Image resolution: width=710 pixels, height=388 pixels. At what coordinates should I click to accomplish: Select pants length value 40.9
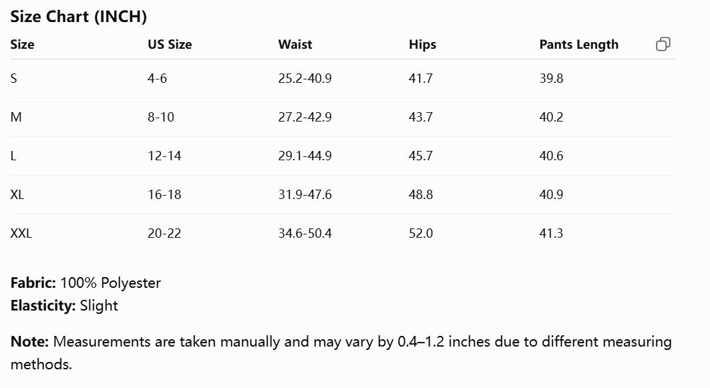click(x=551, y=195)
